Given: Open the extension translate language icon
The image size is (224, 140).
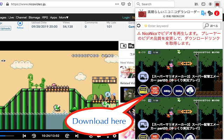Looking at the screenshot, I should tap(203, 13).
